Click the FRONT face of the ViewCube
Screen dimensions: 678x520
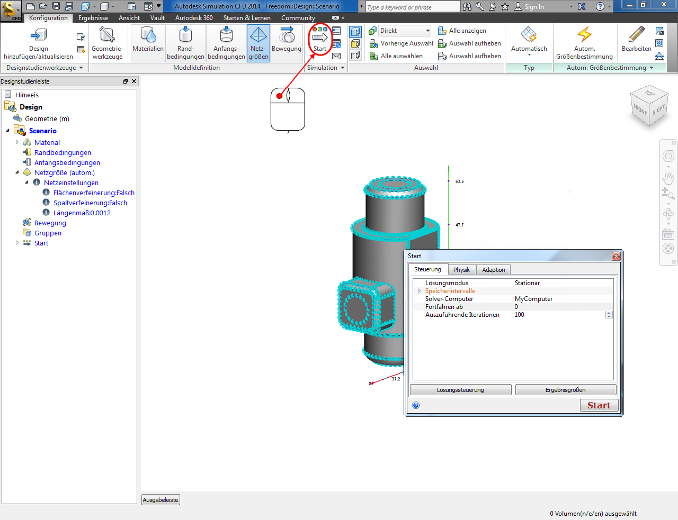coord(640,110)
